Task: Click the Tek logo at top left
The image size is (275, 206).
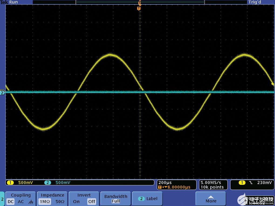Action: click(x=4, y=2)
